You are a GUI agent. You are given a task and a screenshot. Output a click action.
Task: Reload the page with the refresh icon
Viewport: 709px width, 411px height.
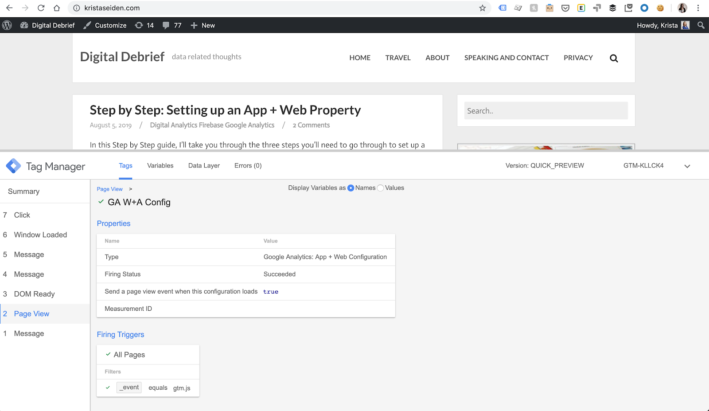[41, 8]
